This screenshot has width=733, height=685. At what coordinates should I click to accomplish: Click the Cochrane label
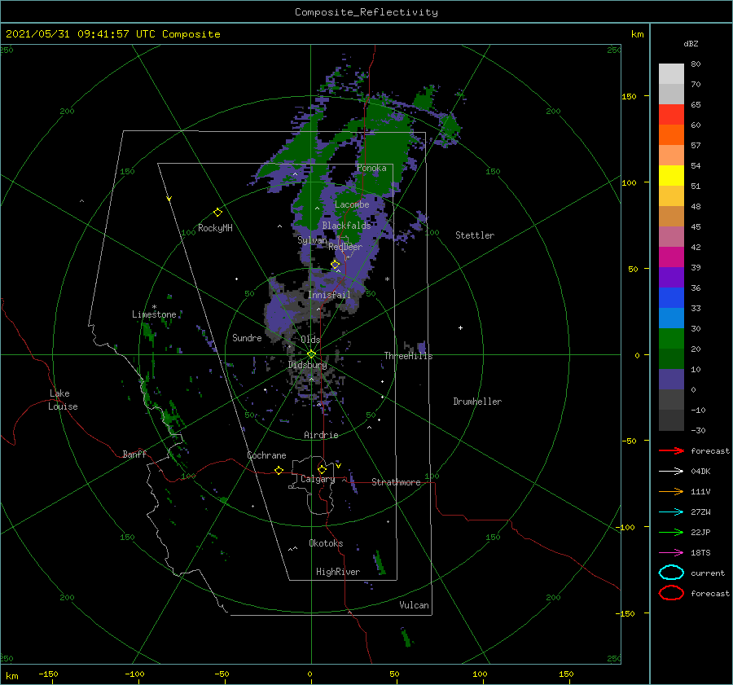point(266,455)
